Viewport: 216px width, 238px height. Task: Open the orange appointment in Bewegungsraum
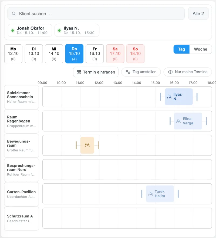point(87,145)
